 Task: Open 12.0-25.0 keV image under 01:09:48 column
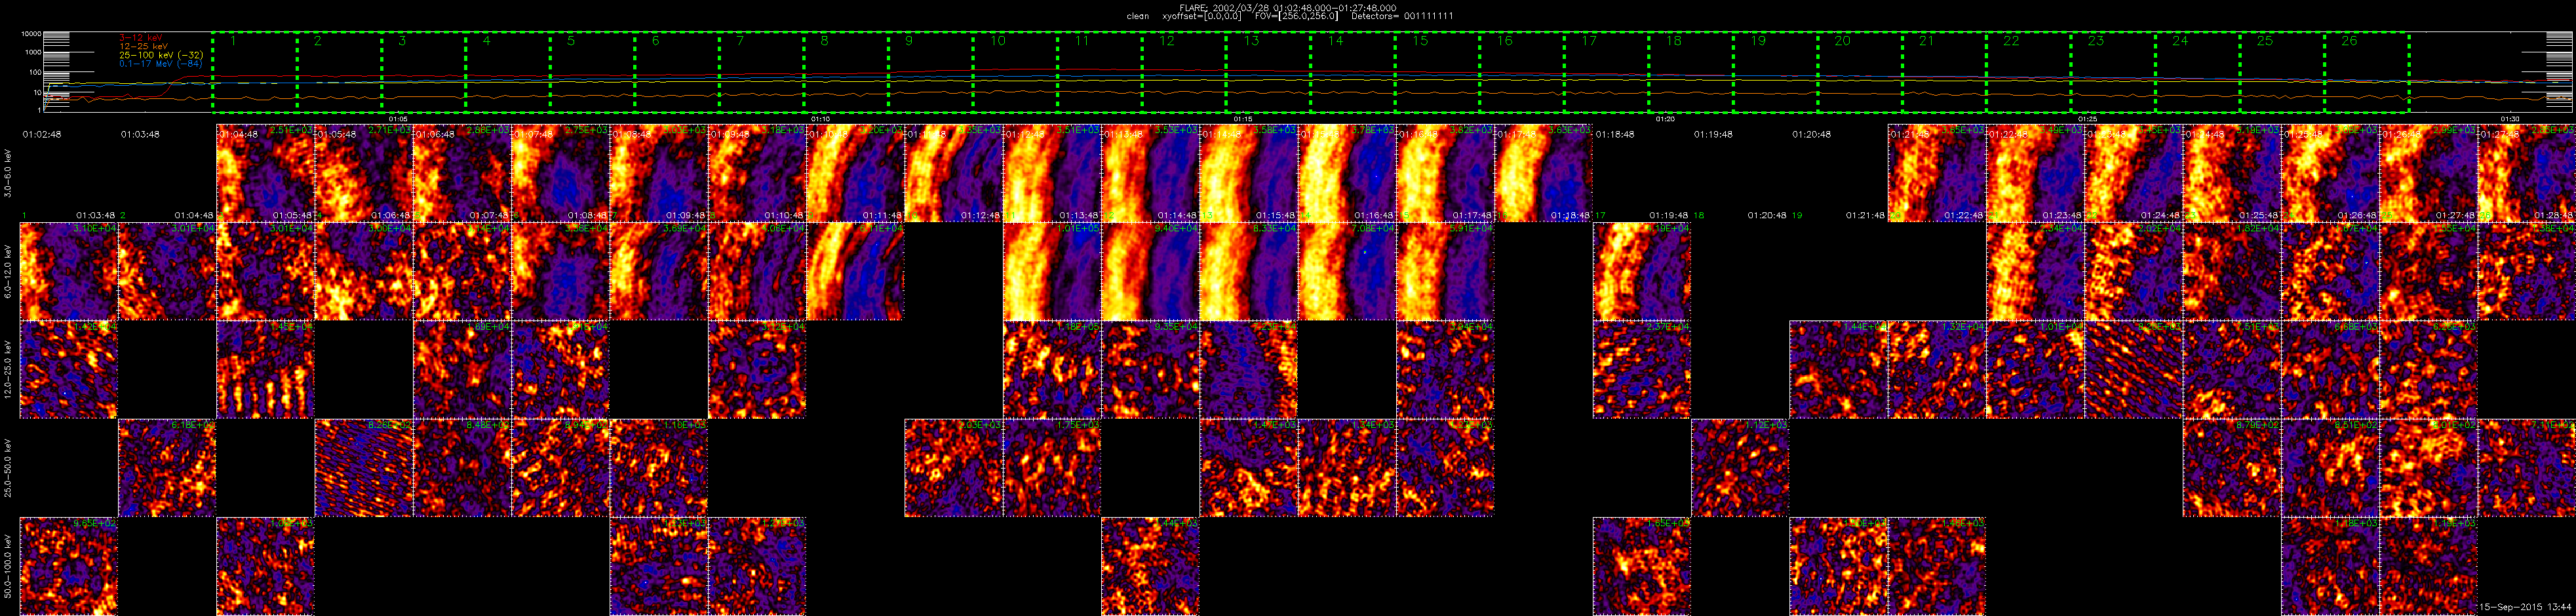pyautogui.click(x=757, y=370)
